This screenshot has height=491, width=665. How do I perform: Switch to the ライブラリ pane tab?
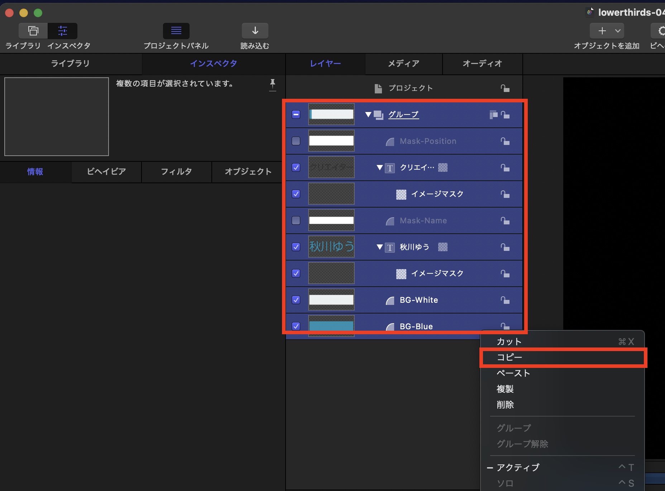pos(71,64)
